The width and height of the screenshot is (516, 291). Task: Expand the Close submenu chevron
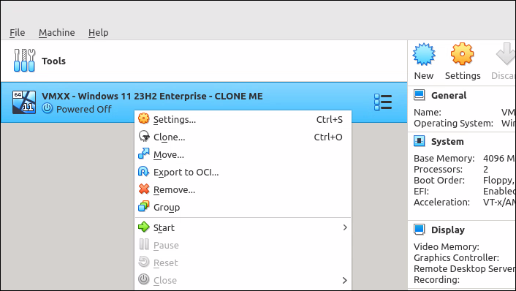pyautogui.click(x=345, y=280)
